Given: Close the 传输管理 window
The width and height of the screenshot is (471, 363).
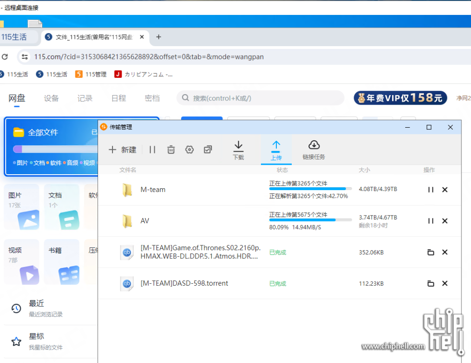Looking at the screenshot, I should tap(450, 128).
